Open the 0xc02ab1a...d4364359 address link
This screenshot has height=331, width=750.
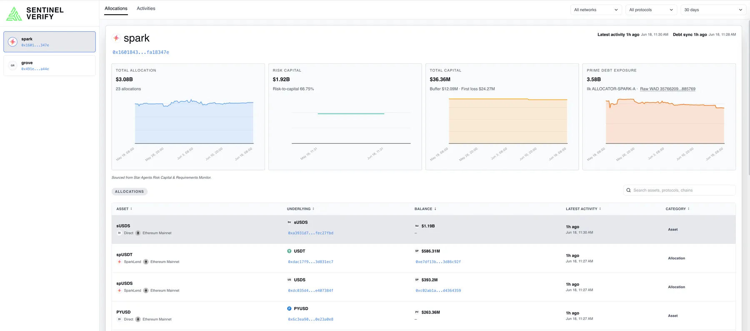438,291
